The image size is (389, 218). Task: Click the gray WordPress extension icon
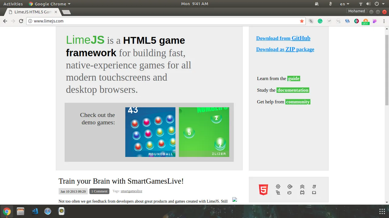338,21
